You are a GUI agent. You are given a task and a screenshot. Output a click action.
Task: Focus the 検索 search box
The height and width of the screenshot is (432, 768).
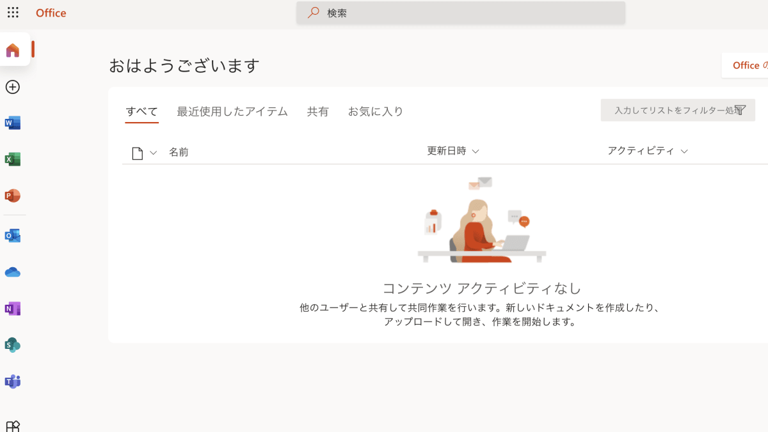point(461,13)
